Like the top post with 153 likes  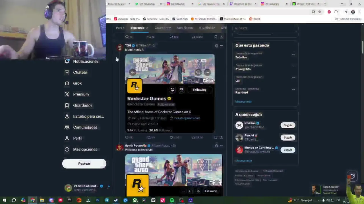173,37
